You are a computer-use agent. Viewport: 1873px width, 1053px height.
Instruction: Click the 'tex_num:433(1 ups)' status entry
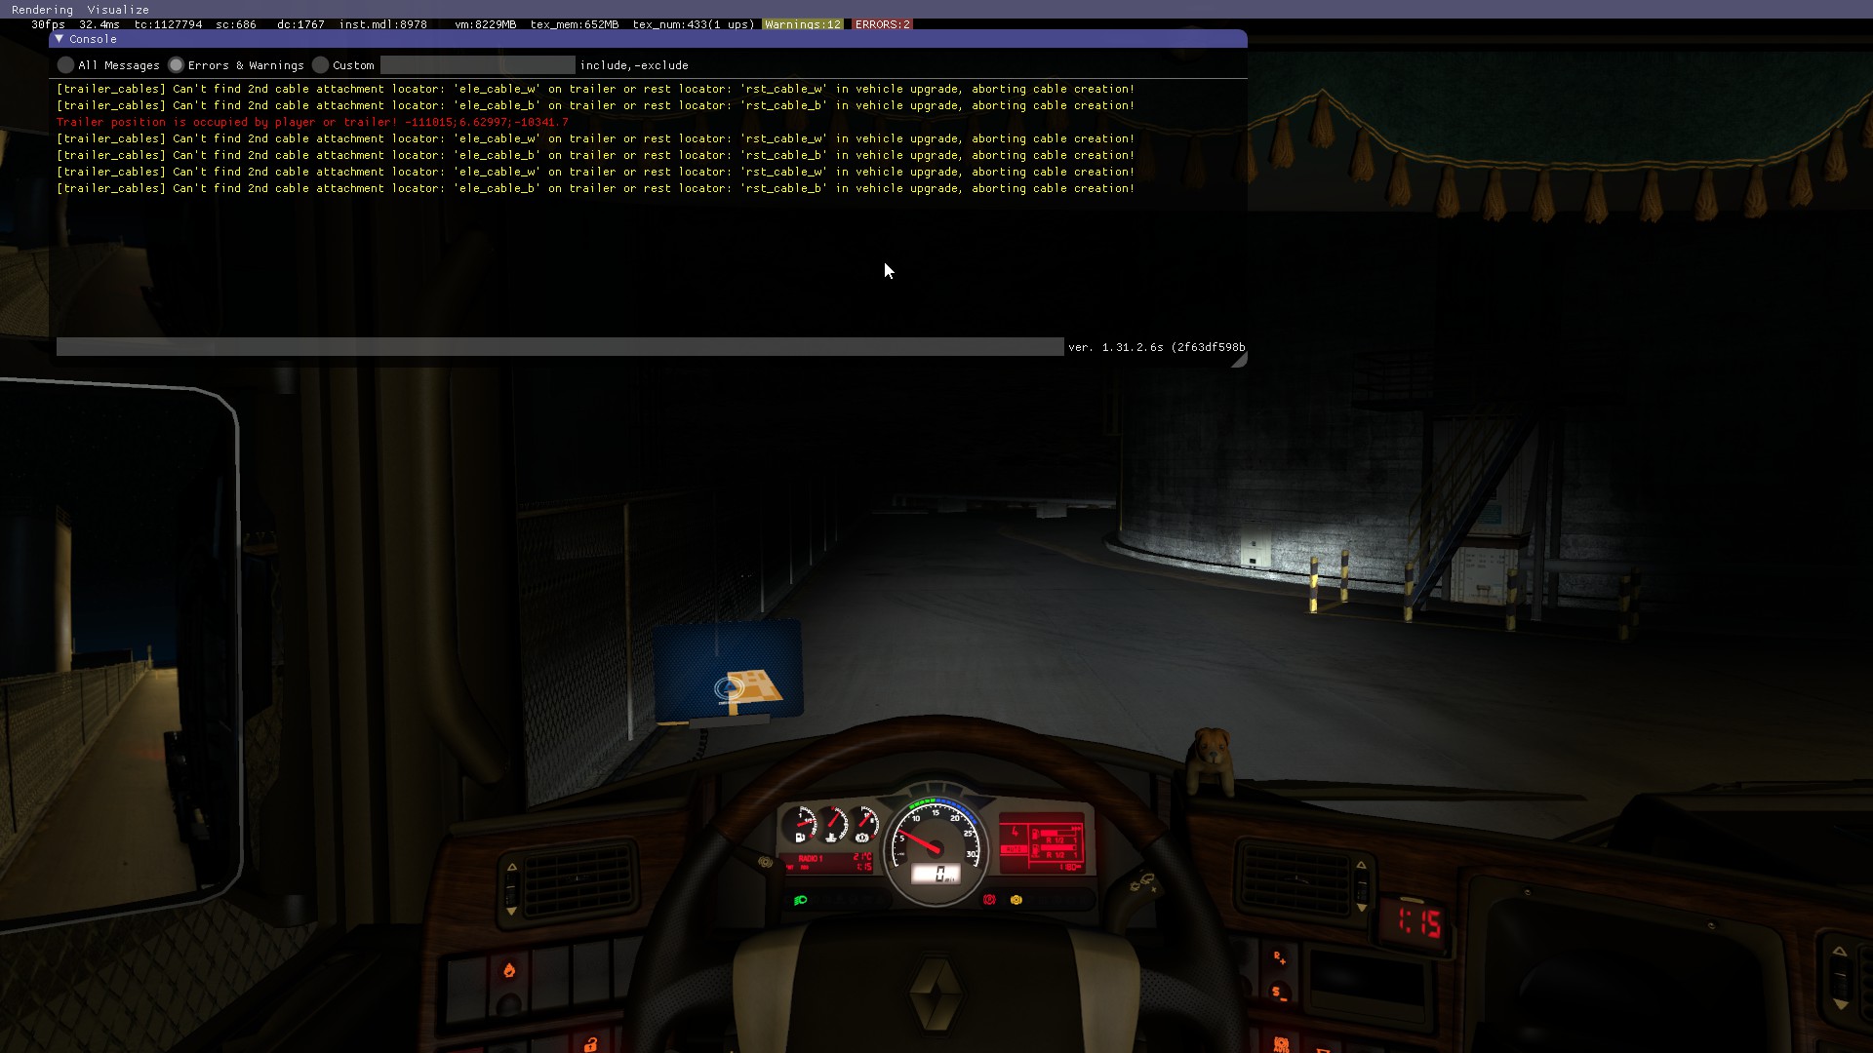click(694, 24)
